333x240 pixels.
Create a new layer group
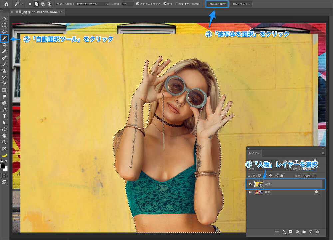click(x=304, y=232)
